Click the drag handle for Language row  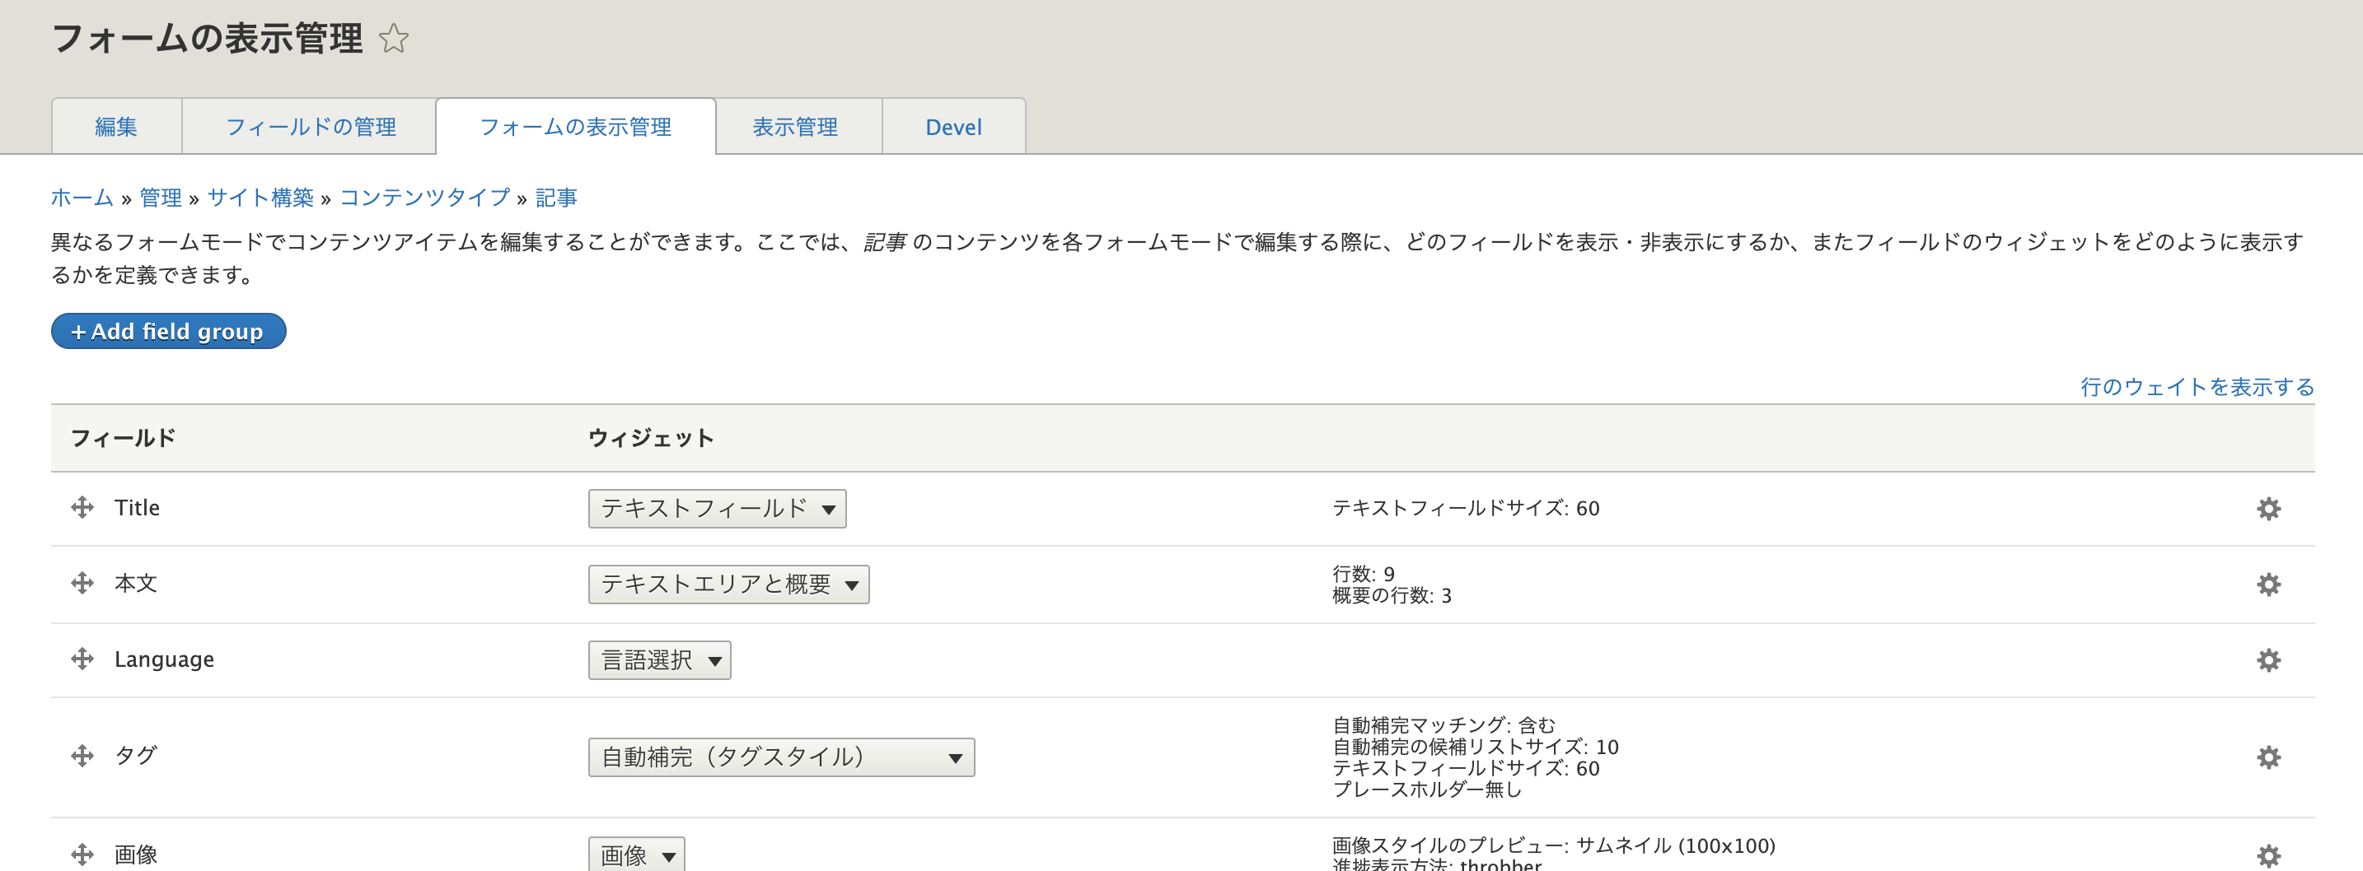pos(82,659)
